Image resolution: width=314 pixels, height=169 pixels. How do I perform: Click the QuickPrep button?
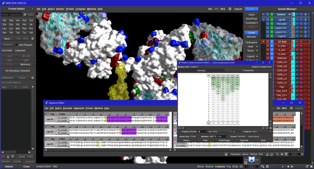click(x=251, y=19)
